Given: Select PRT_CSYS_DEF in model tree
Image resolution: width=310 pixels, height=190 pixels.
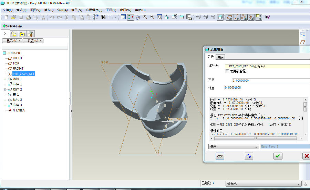Looking at the screenshot, I should [x=23, y=74].
